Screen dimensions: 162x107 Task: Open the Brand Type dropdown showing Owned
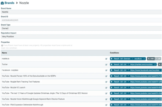pos(81,28)
